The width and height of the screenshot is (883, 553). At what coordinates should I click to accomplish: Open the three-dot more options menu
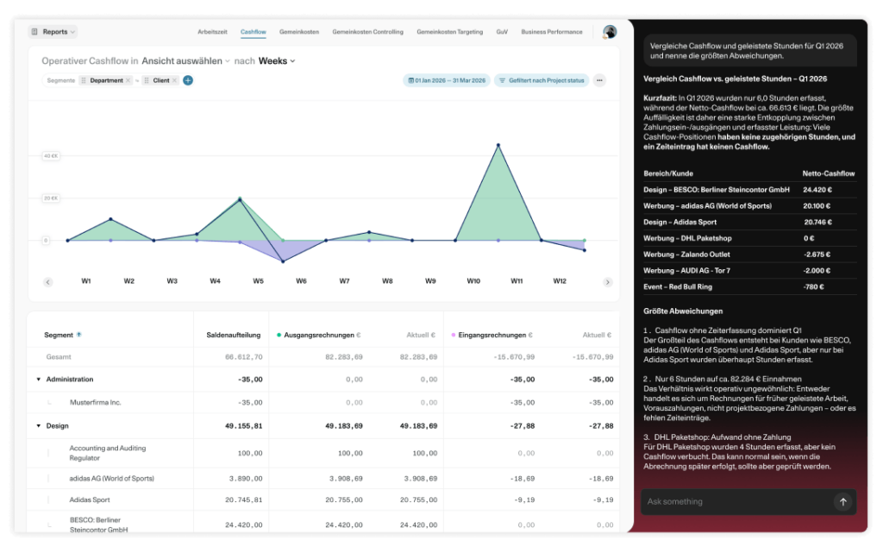tap(600, 80)
